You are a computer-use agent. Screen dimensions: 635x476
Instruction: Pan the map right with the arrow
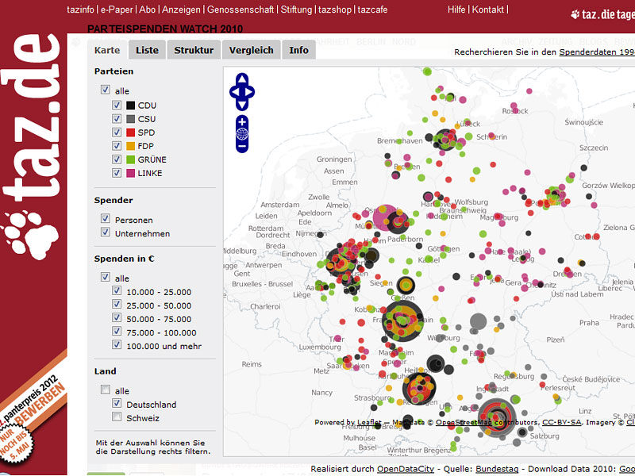pos(250,92)
